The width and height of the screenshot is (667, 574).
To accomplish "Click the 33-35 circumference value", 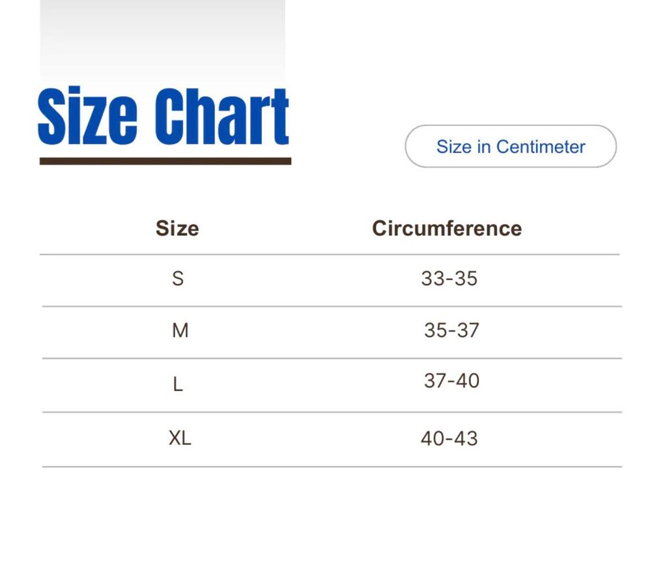I will [449, 279].
